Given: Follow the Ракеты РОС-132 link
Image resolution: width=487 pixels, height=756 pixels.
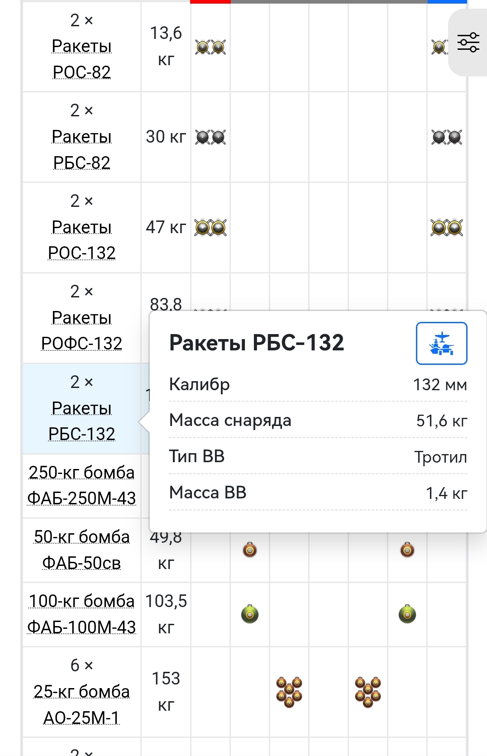Looking at the screenshot, I should (81, 240).
